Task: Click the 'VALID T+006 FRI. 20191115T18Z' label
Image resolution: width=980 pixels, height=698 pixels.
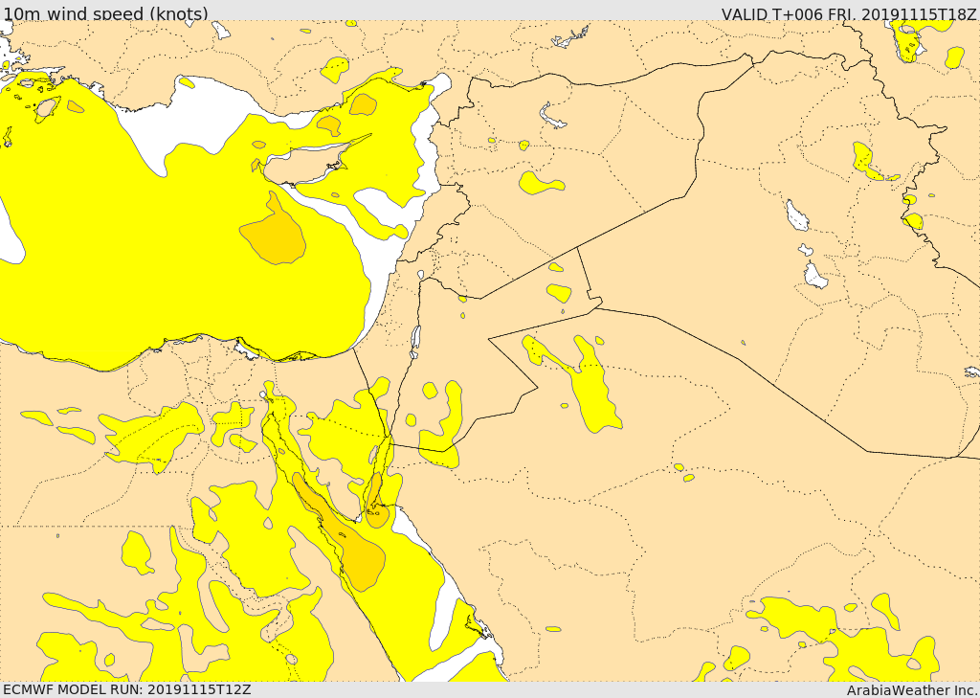Action: 849,13
